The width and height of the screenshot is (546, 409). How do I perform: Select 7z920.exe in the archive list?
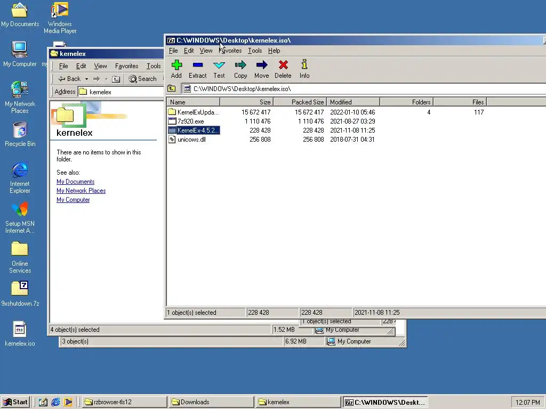(186, 121)
